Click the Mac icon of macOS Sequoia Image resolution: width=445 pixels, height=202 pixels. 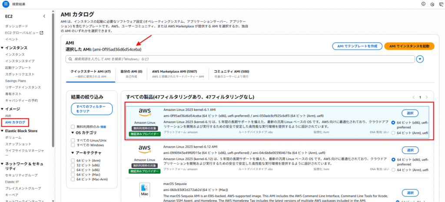(x=144, y=190)
